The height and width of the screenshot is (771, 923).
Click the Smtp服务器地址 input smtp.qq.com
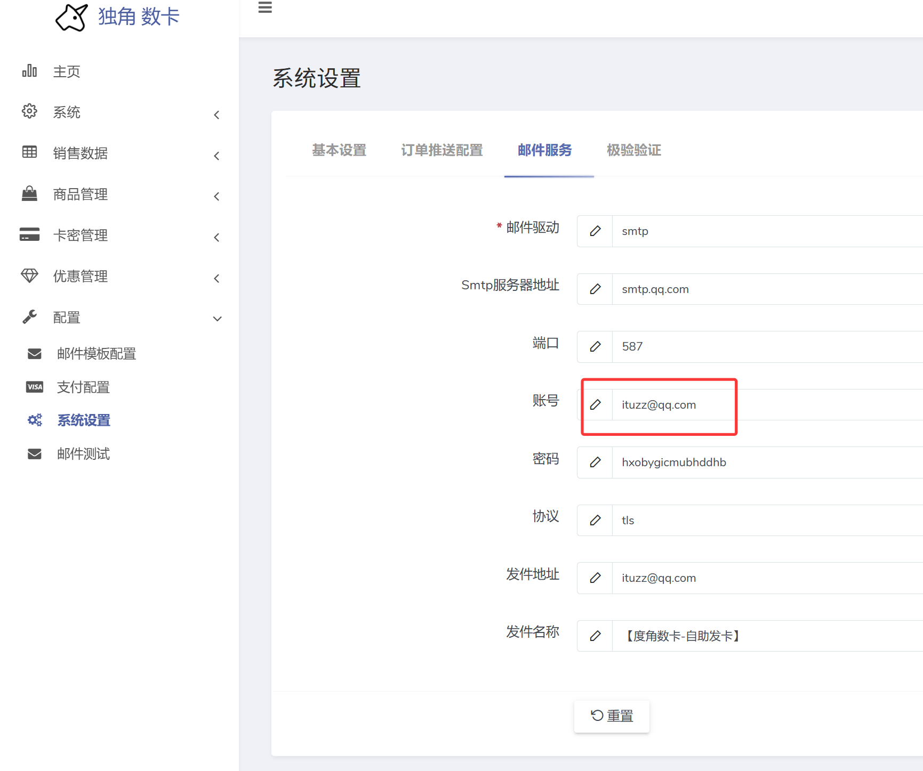coord(768,289)
